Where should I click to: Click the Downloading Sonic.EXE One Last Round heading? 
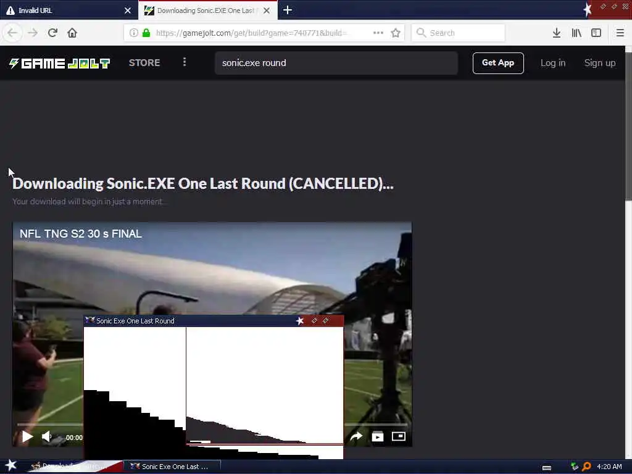pyautogui.click(x=202, y=183)
